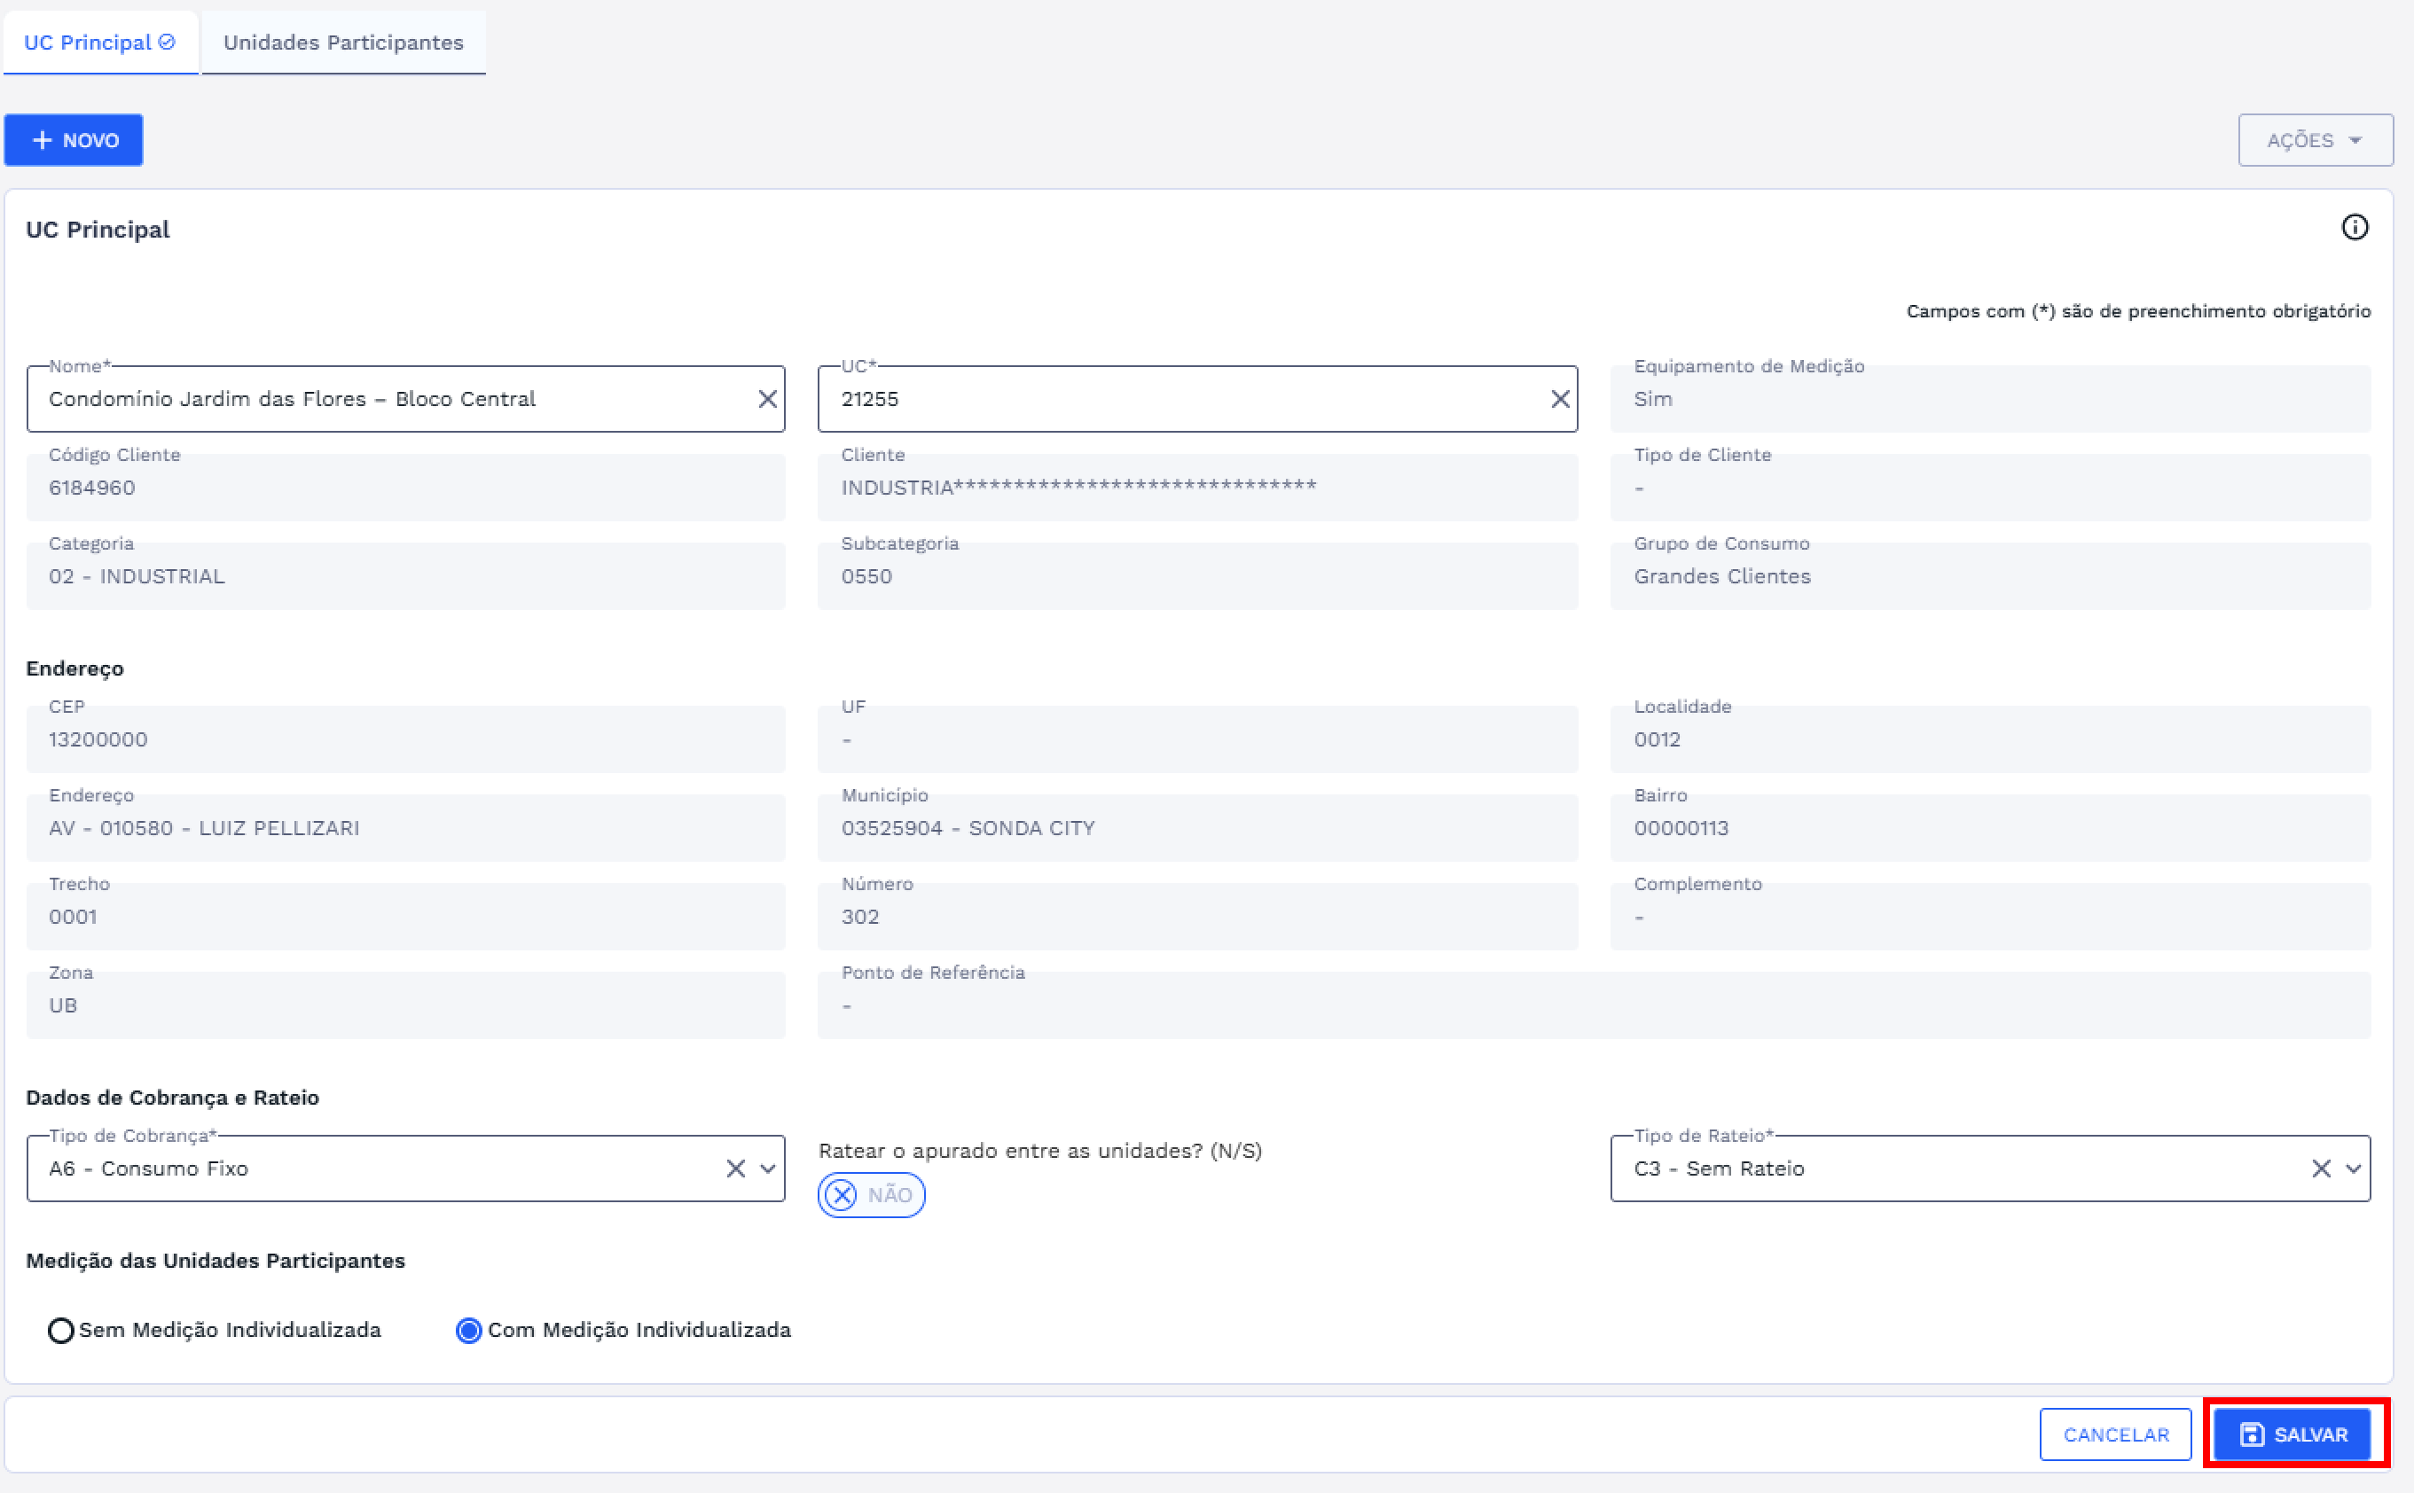
Task: Clear the UC field value with X
Action: click(x=1560, y=399)
